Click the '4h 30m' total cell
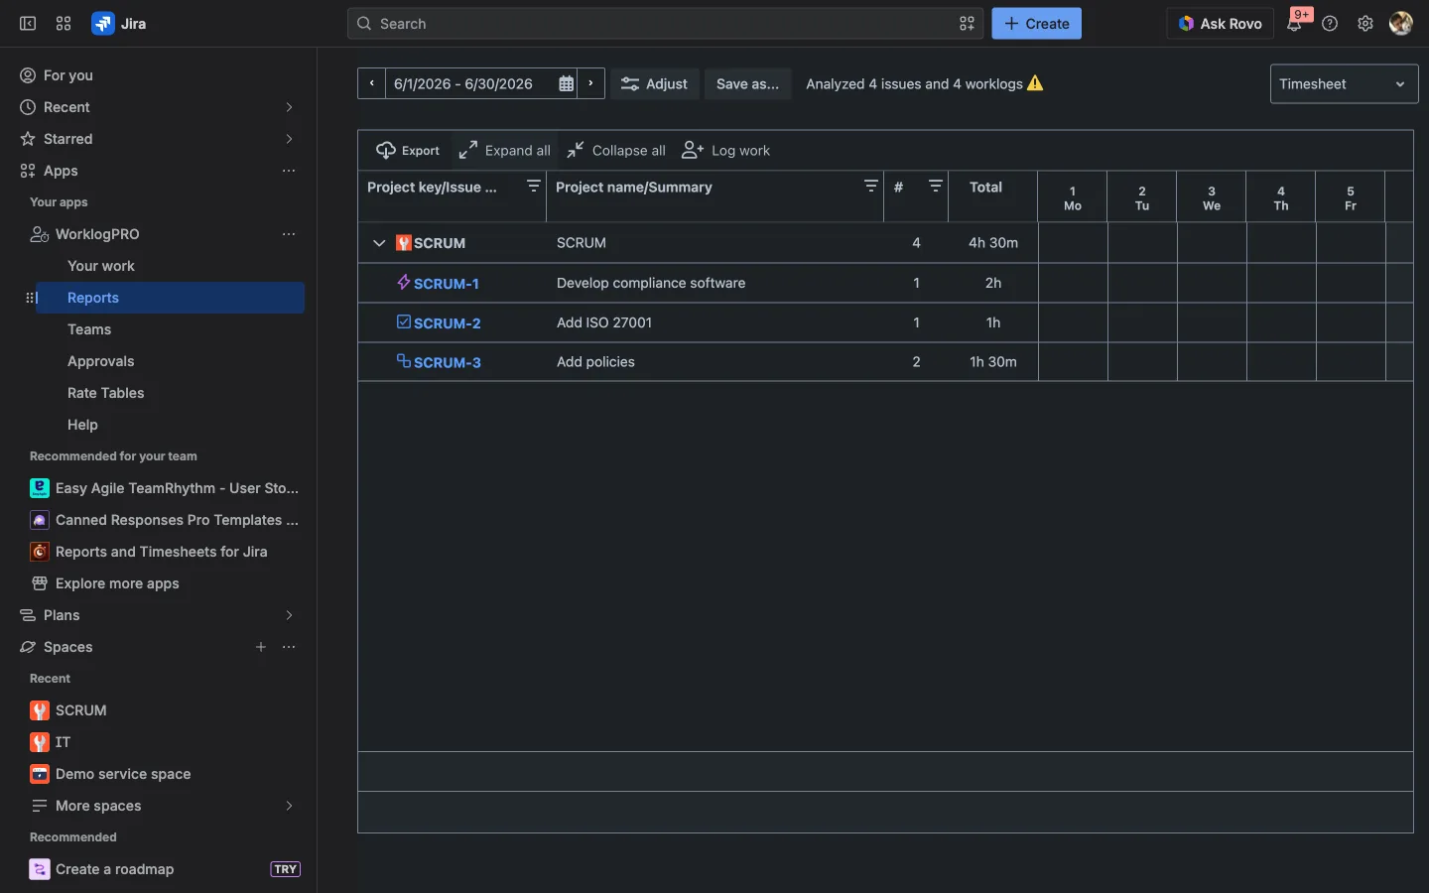1429x893 pixels. (993, 243)
